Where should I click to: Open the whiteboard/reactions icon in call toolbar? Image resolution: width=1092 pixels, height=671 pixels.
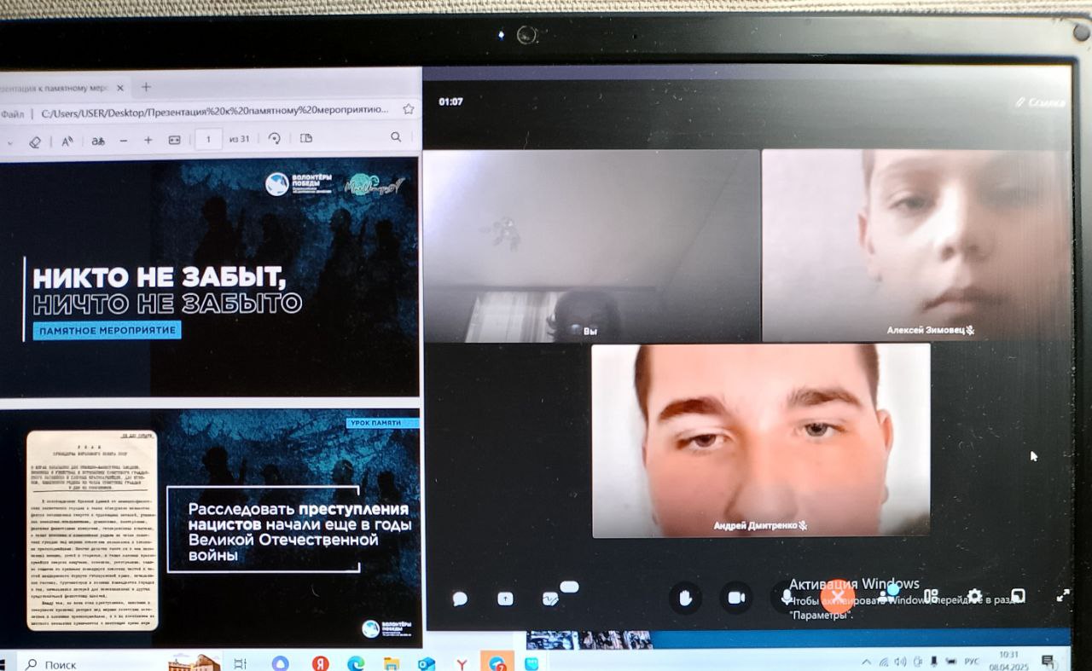pos(550,599)
